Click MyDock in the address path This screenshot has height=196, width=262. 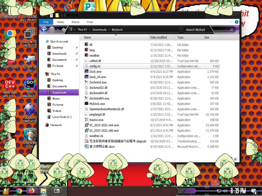[x=117, y=30]
